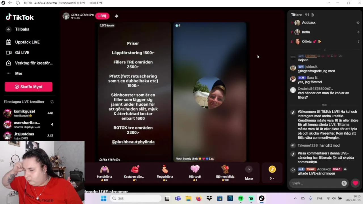Open OneDrive cloud tray icon
The height and width of the screenshot is (204, 363).
(303, 198)
